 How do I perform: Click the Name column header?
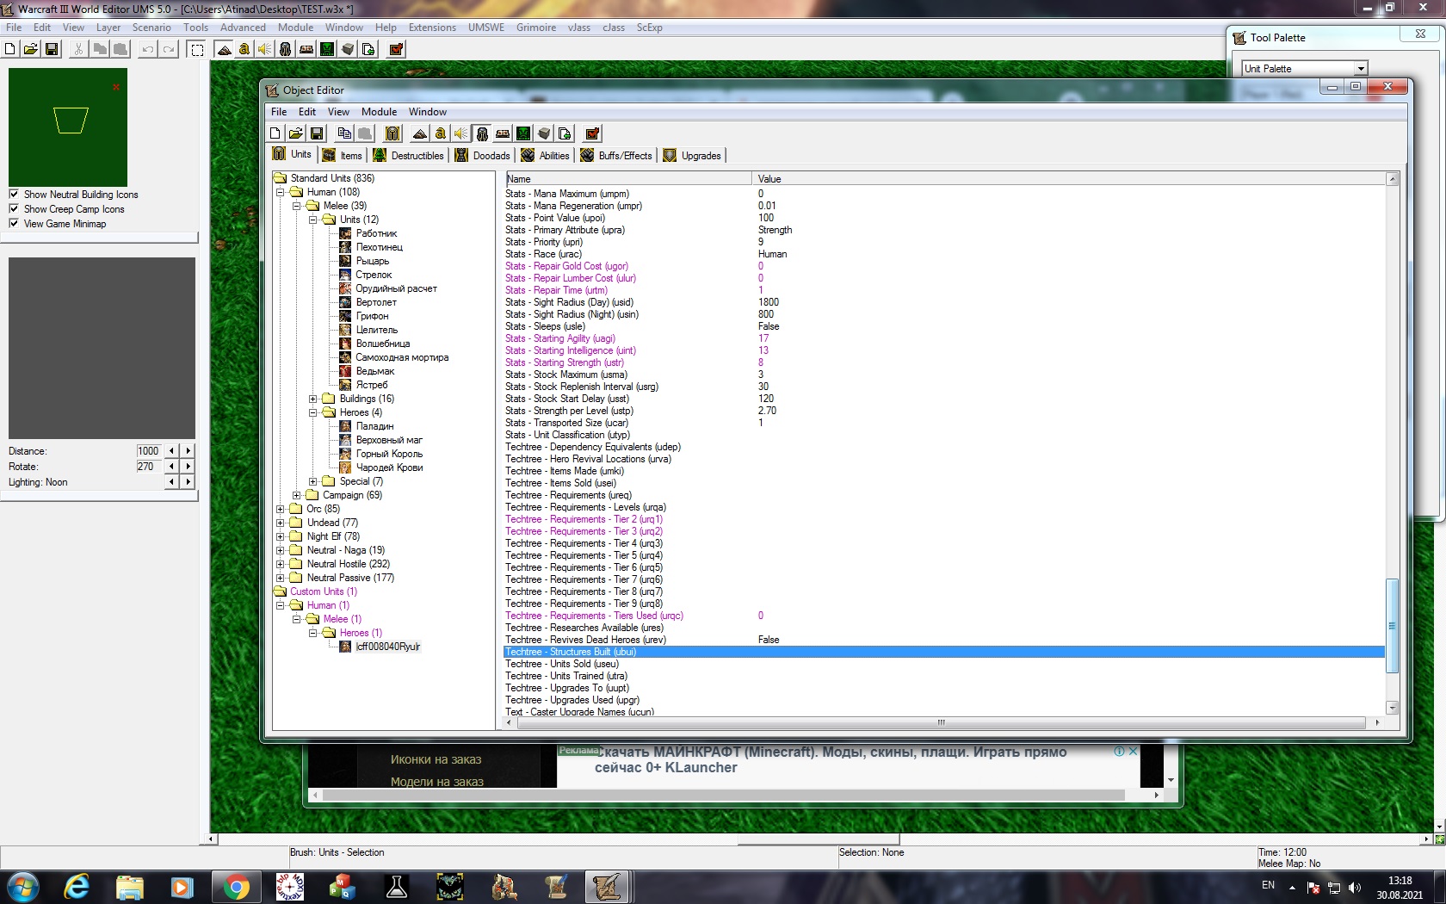pyautogui.click(x=627, y=179)
